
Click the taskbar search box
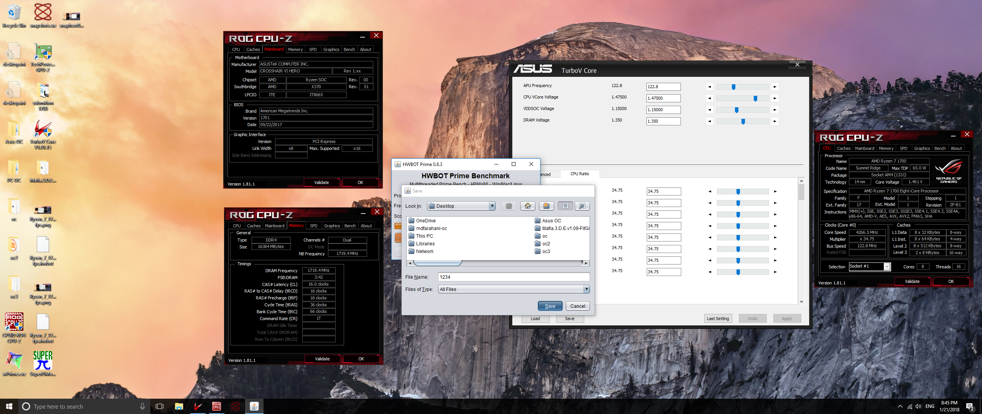click(x=84, y=406)
